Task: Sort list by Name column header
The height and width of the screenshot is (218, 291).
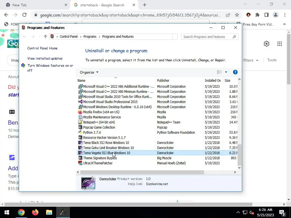Action: coord(116,80)
